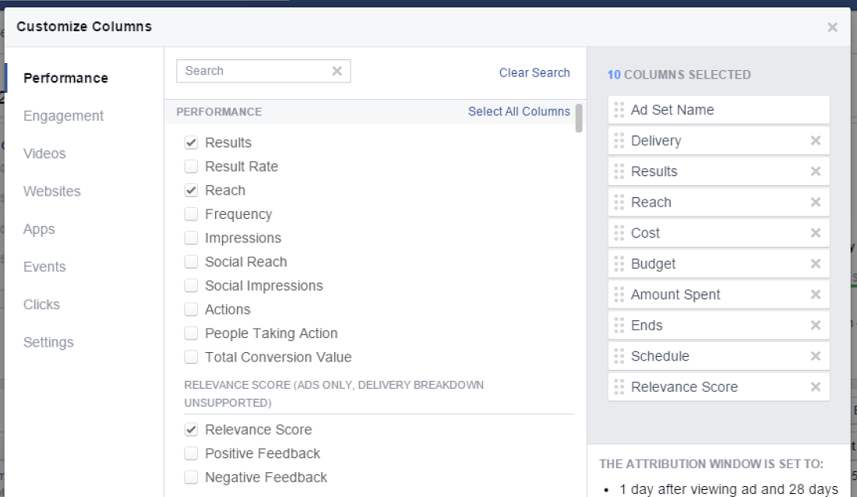Click the drag handle for Ends
The height and width of the screenshot is (497, 857).
coord(619,326)
